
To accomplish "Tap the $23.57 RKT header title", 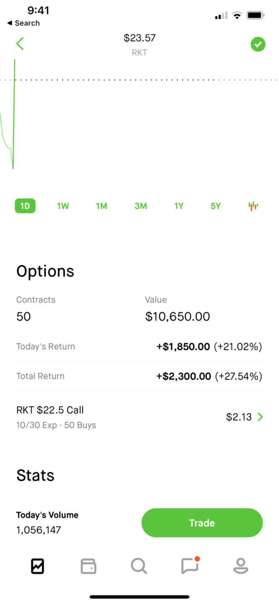I will point(139,44).
